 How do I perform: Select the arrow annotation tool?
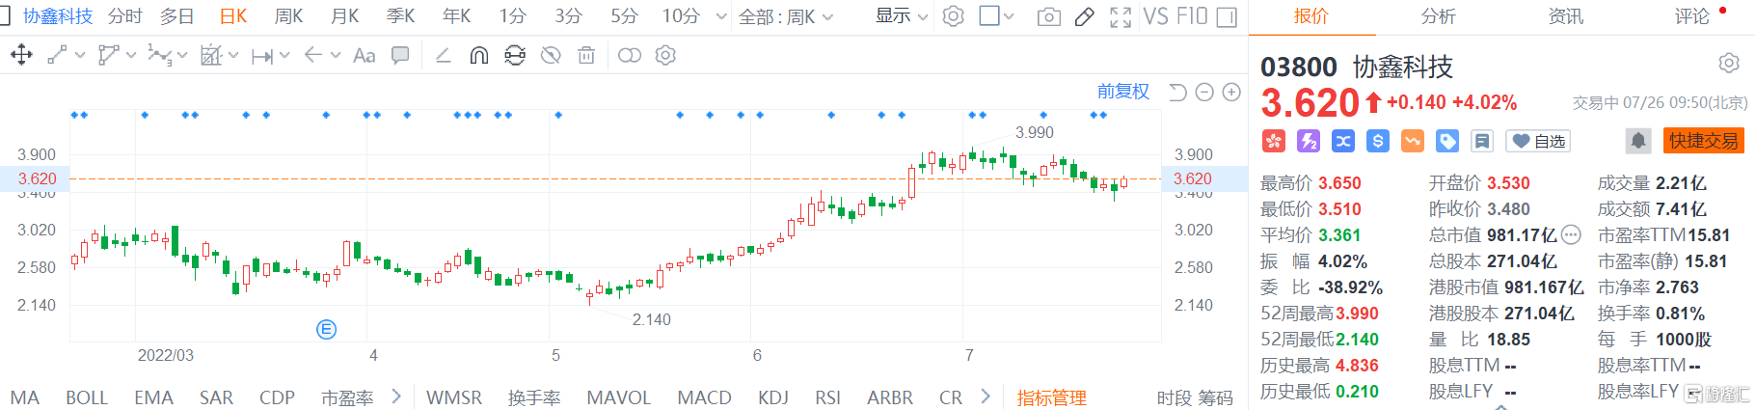[312, 55]
